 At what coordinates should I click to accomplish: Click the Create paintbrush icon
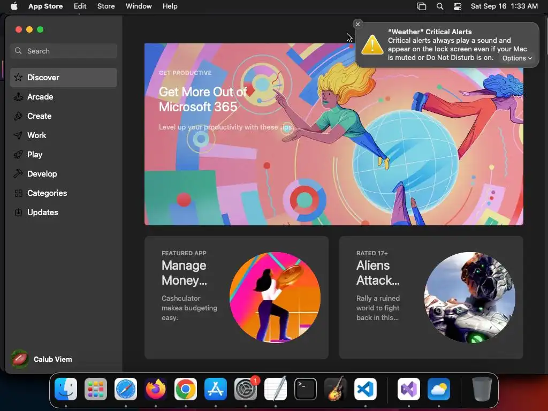(18, 116)
